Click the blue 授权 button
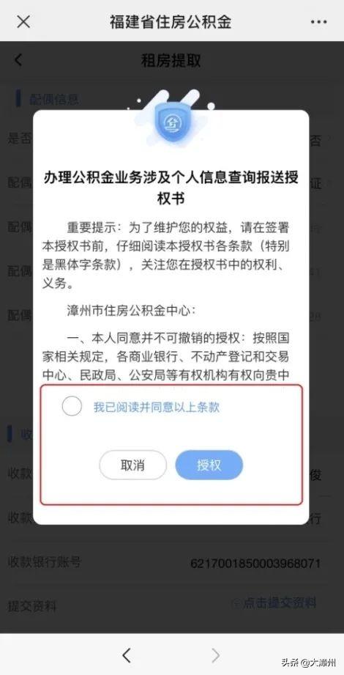 pyautogui.click(x=209, y=465)
